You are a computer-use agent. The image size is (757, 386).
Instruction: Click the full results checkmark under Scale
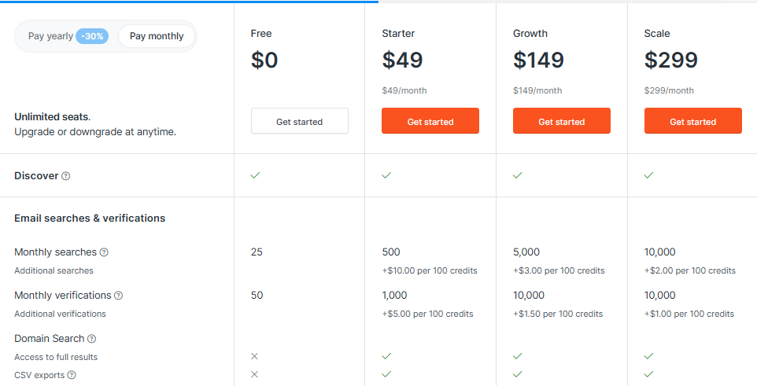click(649, 356)
